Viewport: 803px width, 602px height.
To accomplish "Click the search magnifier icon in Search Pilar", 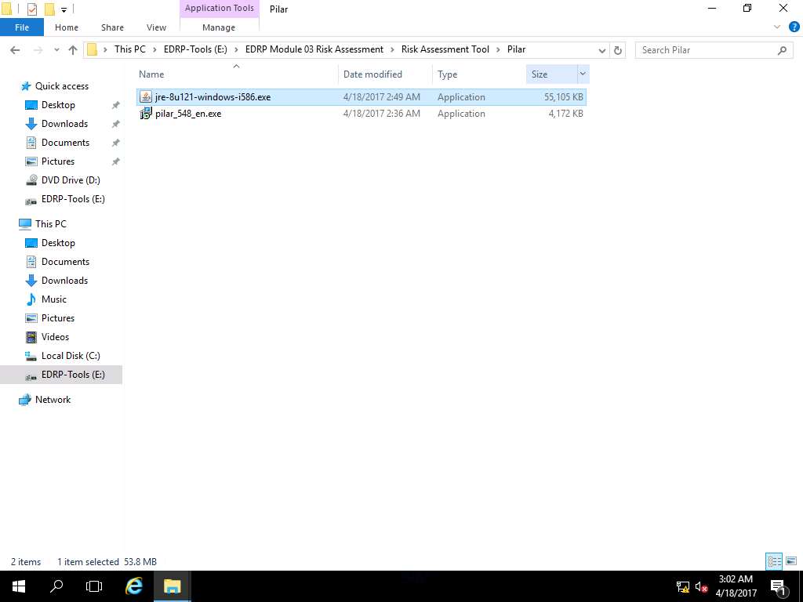I will (x=782, y=50).
